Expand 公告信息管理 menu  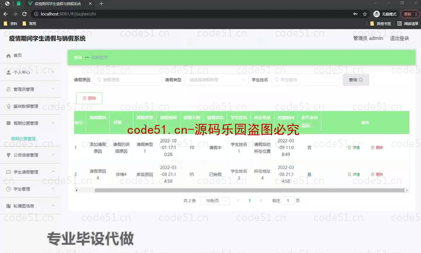(30, 155)
